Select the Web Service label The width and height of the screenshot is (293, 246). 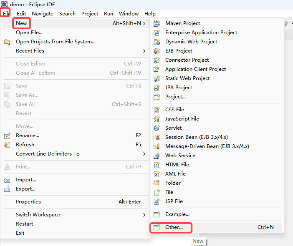[x=180, y=156]
